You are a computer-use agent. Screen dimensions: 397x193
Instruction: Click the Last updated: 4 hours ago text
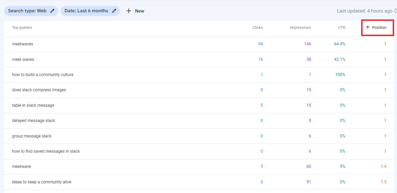[x=364, y=11]
